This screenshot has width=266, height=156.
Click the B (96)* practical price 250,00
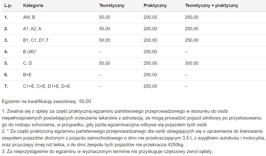[x=150, y=52]
